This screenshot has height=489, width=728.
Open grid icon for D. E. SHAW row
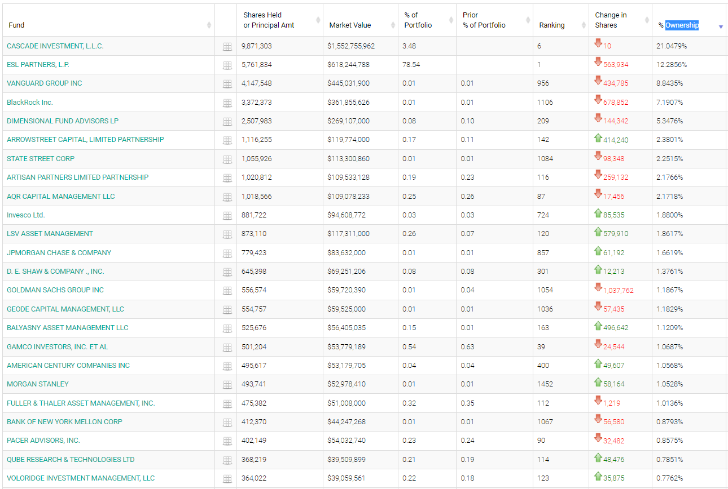pos(227,272)
